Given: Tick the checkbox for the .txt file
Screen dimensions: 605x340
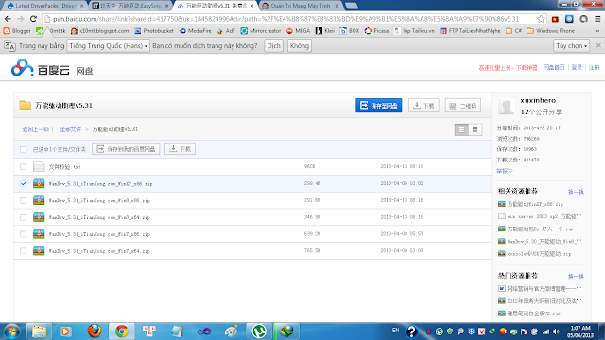Looking at the screenshot, I should [23, 166].
